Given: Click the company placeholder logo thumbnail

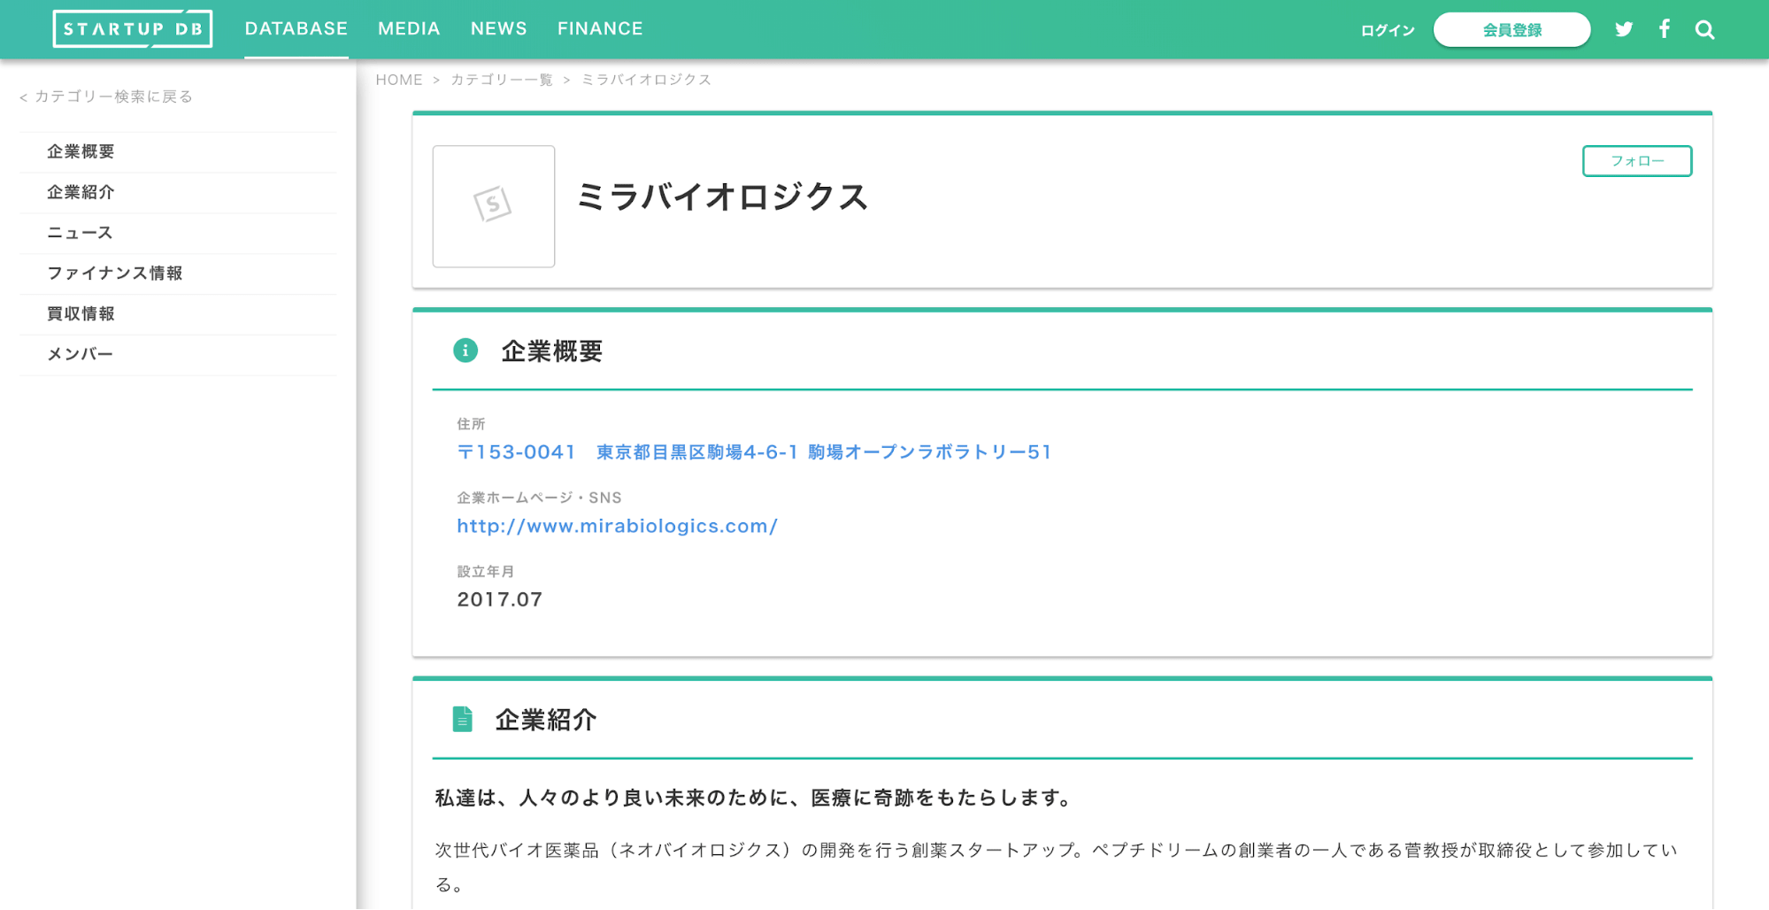Looking at the screenshot, I should click(x=494, y=206).
